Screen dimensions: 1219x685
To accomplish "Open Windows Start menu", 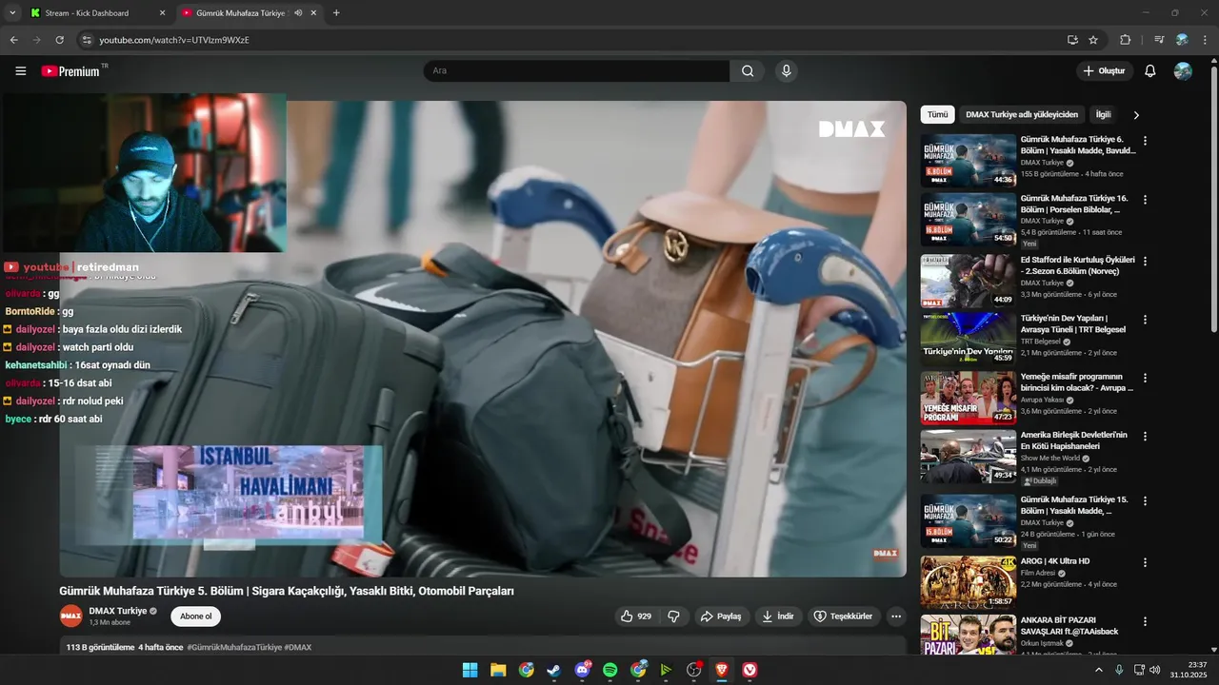I will pyautogui.click(x=470, y=670).
